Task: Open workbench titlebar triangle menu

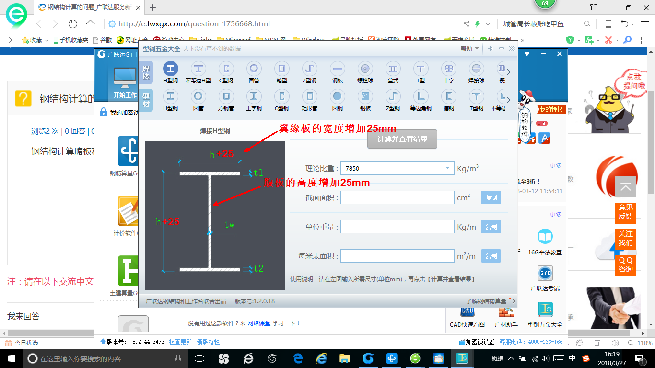Action: coord(527,54)
